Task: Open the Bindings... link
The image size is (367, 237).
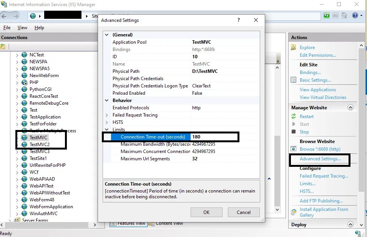Action: point(310,72)
